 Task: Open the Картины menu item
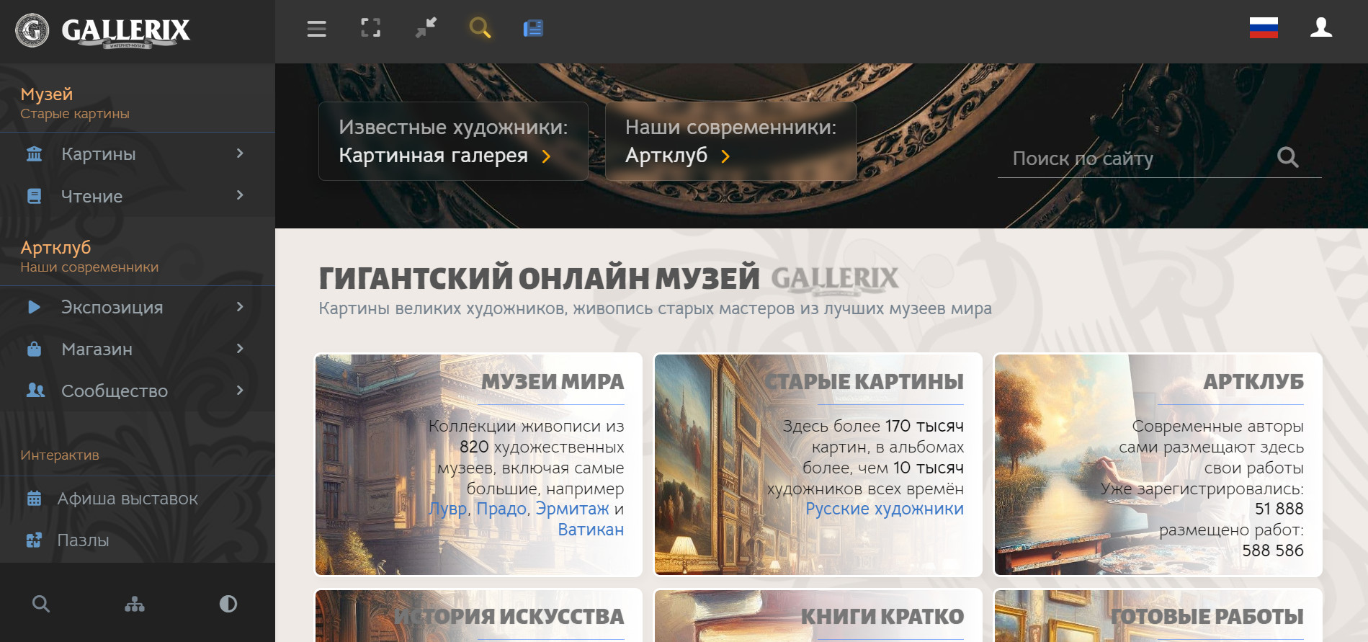tap(138, 154)
